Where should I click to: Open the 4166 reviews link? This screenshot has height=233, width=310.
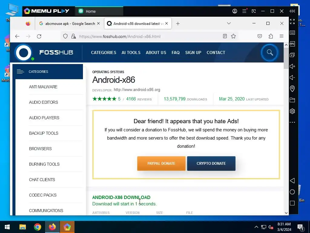pyautogui.click(x=139, y=99)
